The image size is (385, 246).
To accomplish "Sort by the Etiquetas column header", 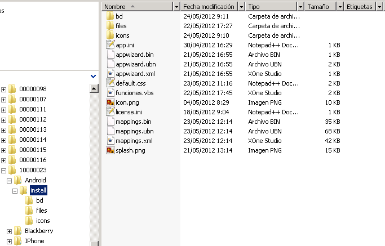I will [x=360, y=7].
